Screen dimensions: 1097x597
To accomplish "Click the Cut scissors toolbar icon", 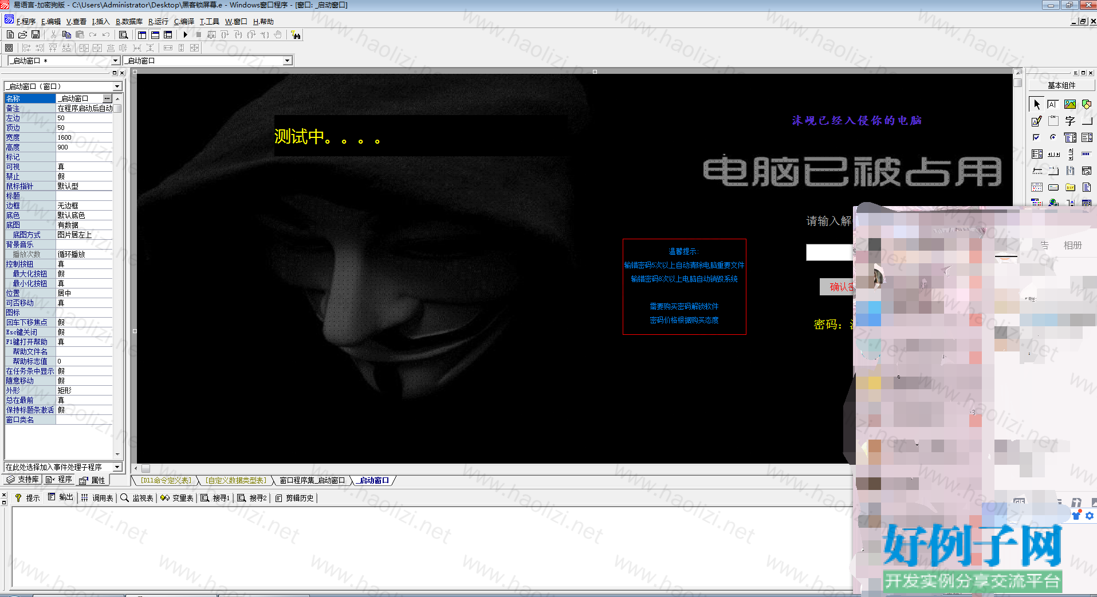I will click(x=53, y=34).
